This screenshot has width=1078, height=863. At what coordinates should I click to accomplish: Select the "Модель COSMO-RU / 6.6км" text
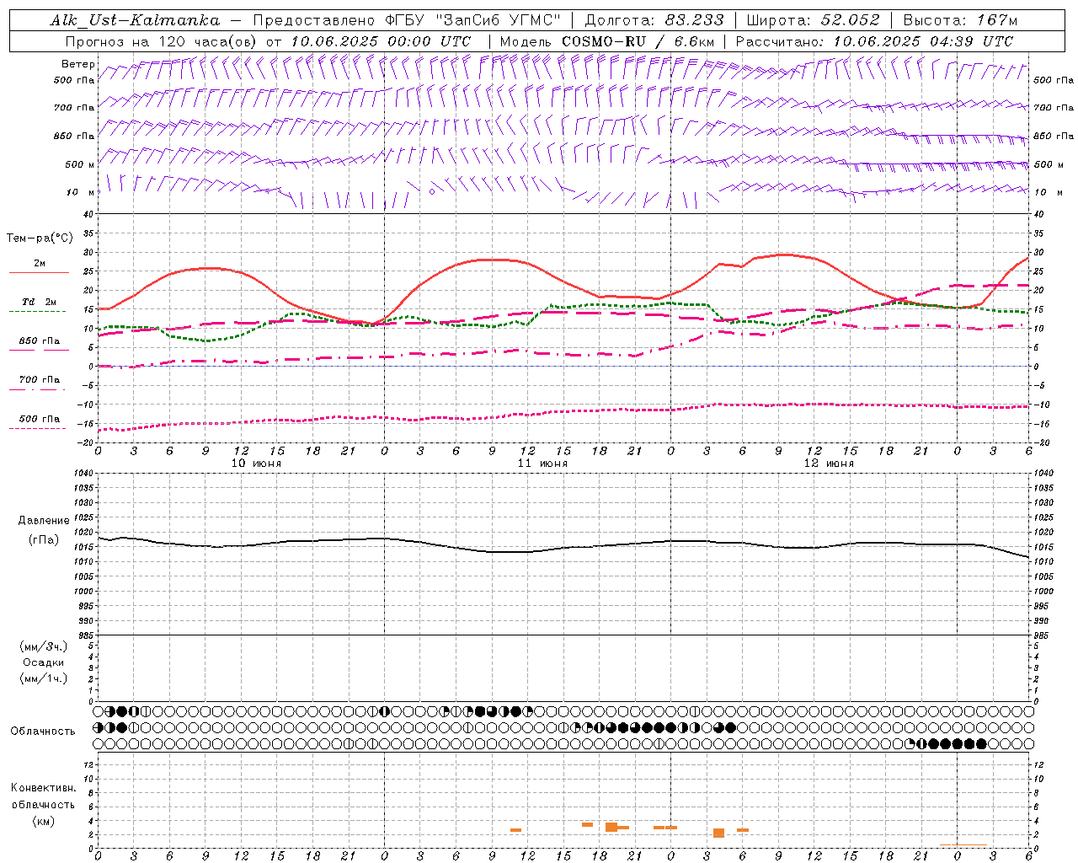pyautogui.click(x=607, y=41)
